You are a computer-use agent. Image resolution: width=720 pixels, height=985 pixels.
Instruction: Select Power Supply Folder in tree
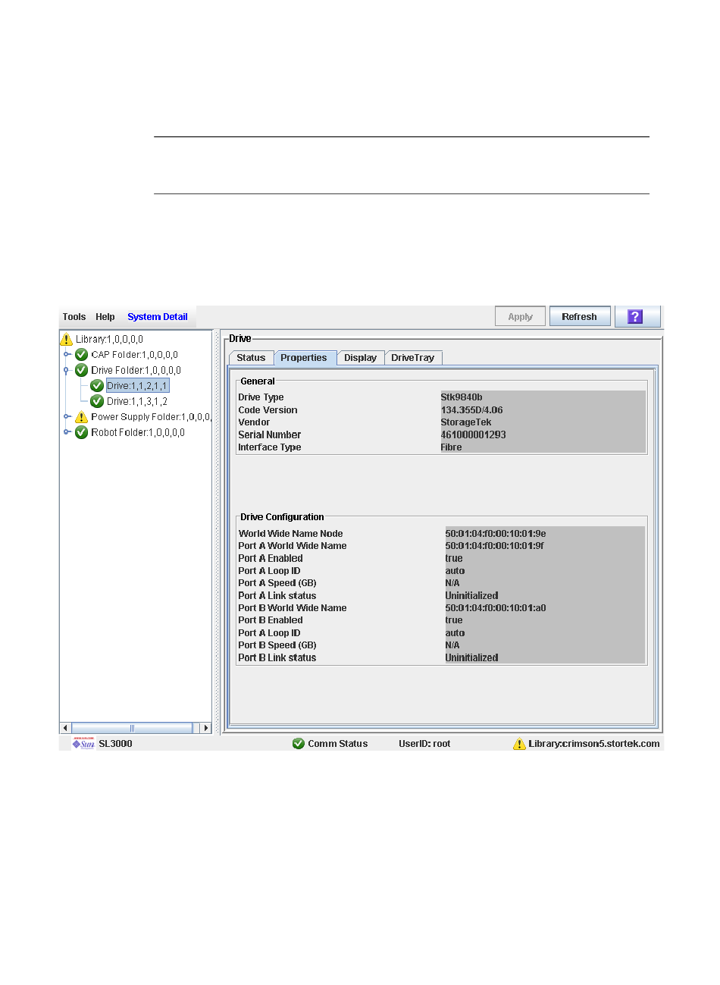151,417
